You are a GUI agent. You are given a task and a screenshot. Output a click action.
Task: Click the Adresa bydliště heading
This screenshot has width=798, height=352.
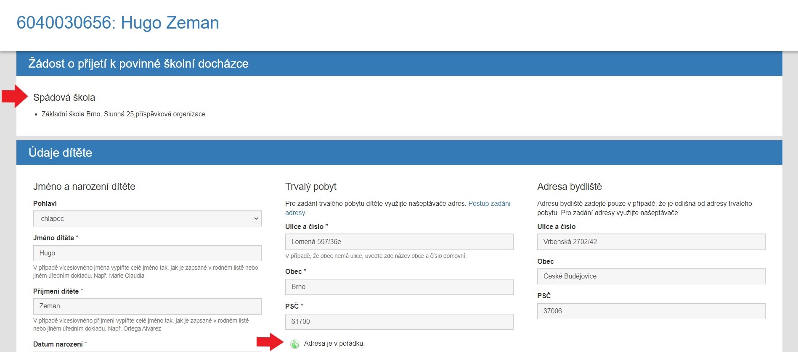click(x=570, y=187)
